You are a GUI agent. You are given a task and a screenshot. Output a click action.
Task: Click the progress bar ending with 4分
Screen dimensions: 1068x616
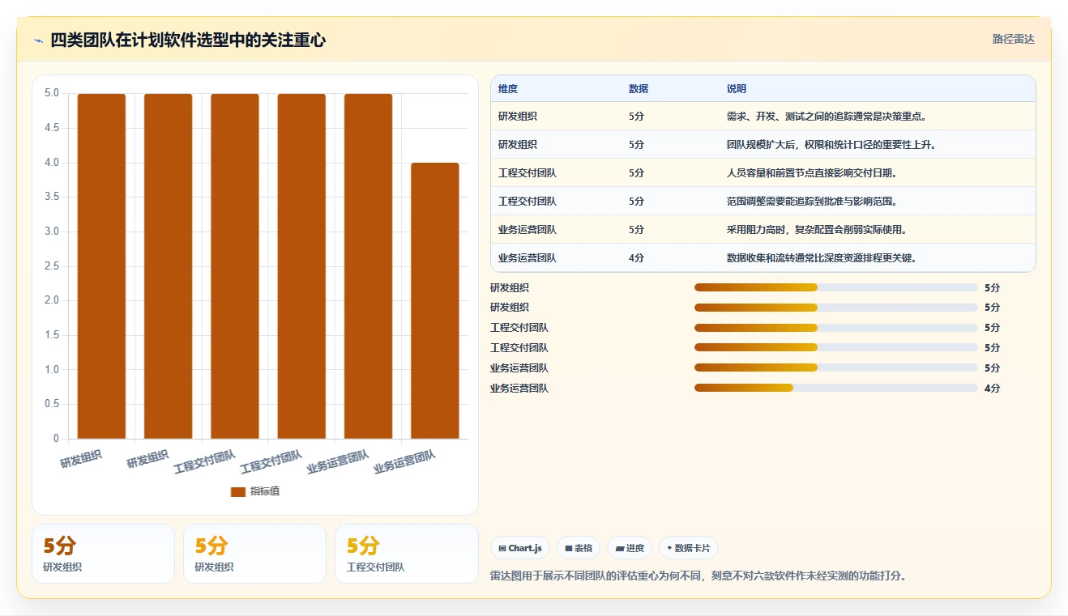[835, 389]
